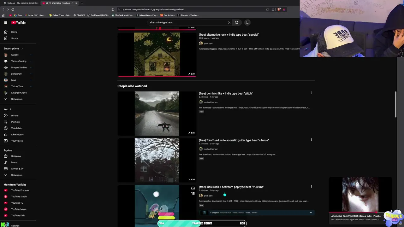Open the YouTube guide hamburger menu
The image size is (404, 227).
point(6,23)
